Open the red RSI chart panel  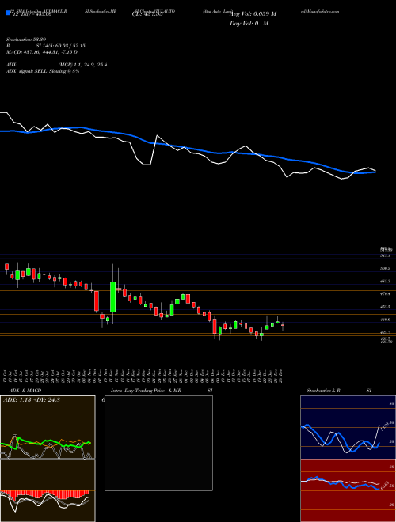click(x=348, y=490)
